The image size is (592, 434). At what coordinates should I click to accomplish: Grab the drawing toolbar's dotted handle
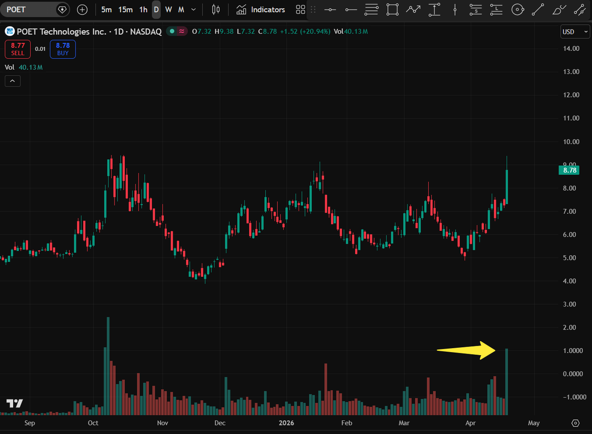(313, 9)
